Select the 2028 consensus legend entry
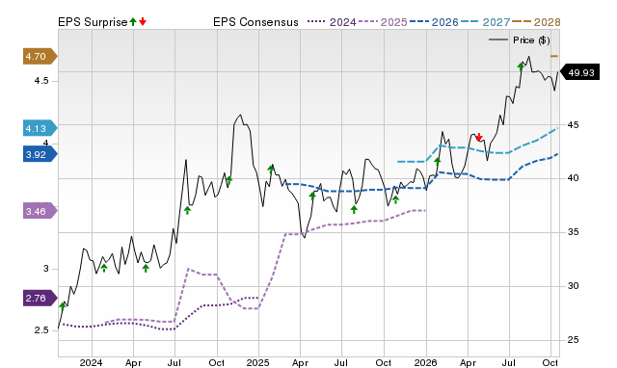The height and width of the screenshot is (368, 617). tap(536, 22)
